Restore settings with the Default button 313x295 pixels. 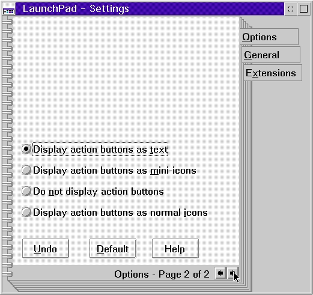tap(113, 249)
